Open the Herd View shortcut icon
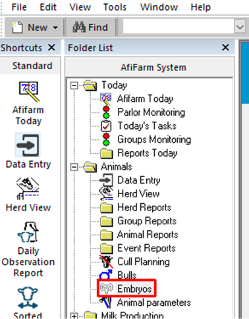The height and width of the screenshot is (319, 249). 28,189
